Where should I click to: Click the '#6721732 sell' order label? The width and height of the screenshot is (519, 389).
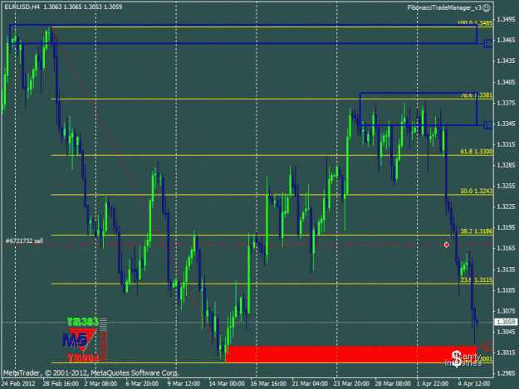pyautogui.click(x=24, y=241)
